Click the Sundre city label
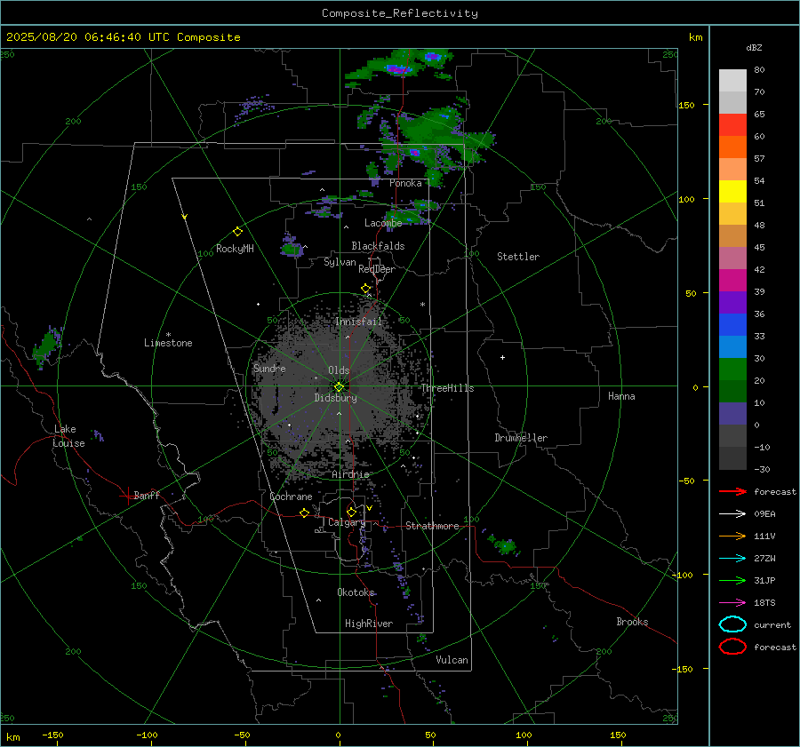 tap(269, 368)
